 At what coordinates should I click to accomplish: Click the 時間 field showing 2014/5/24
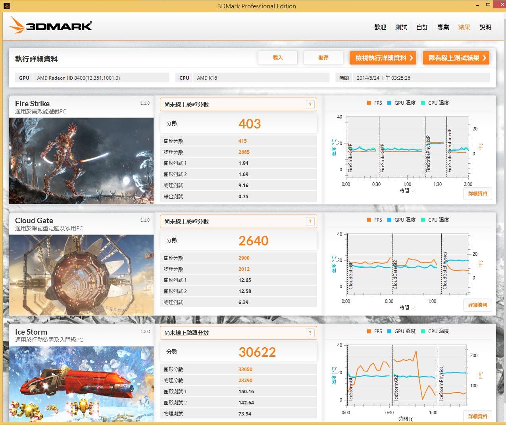421,78
